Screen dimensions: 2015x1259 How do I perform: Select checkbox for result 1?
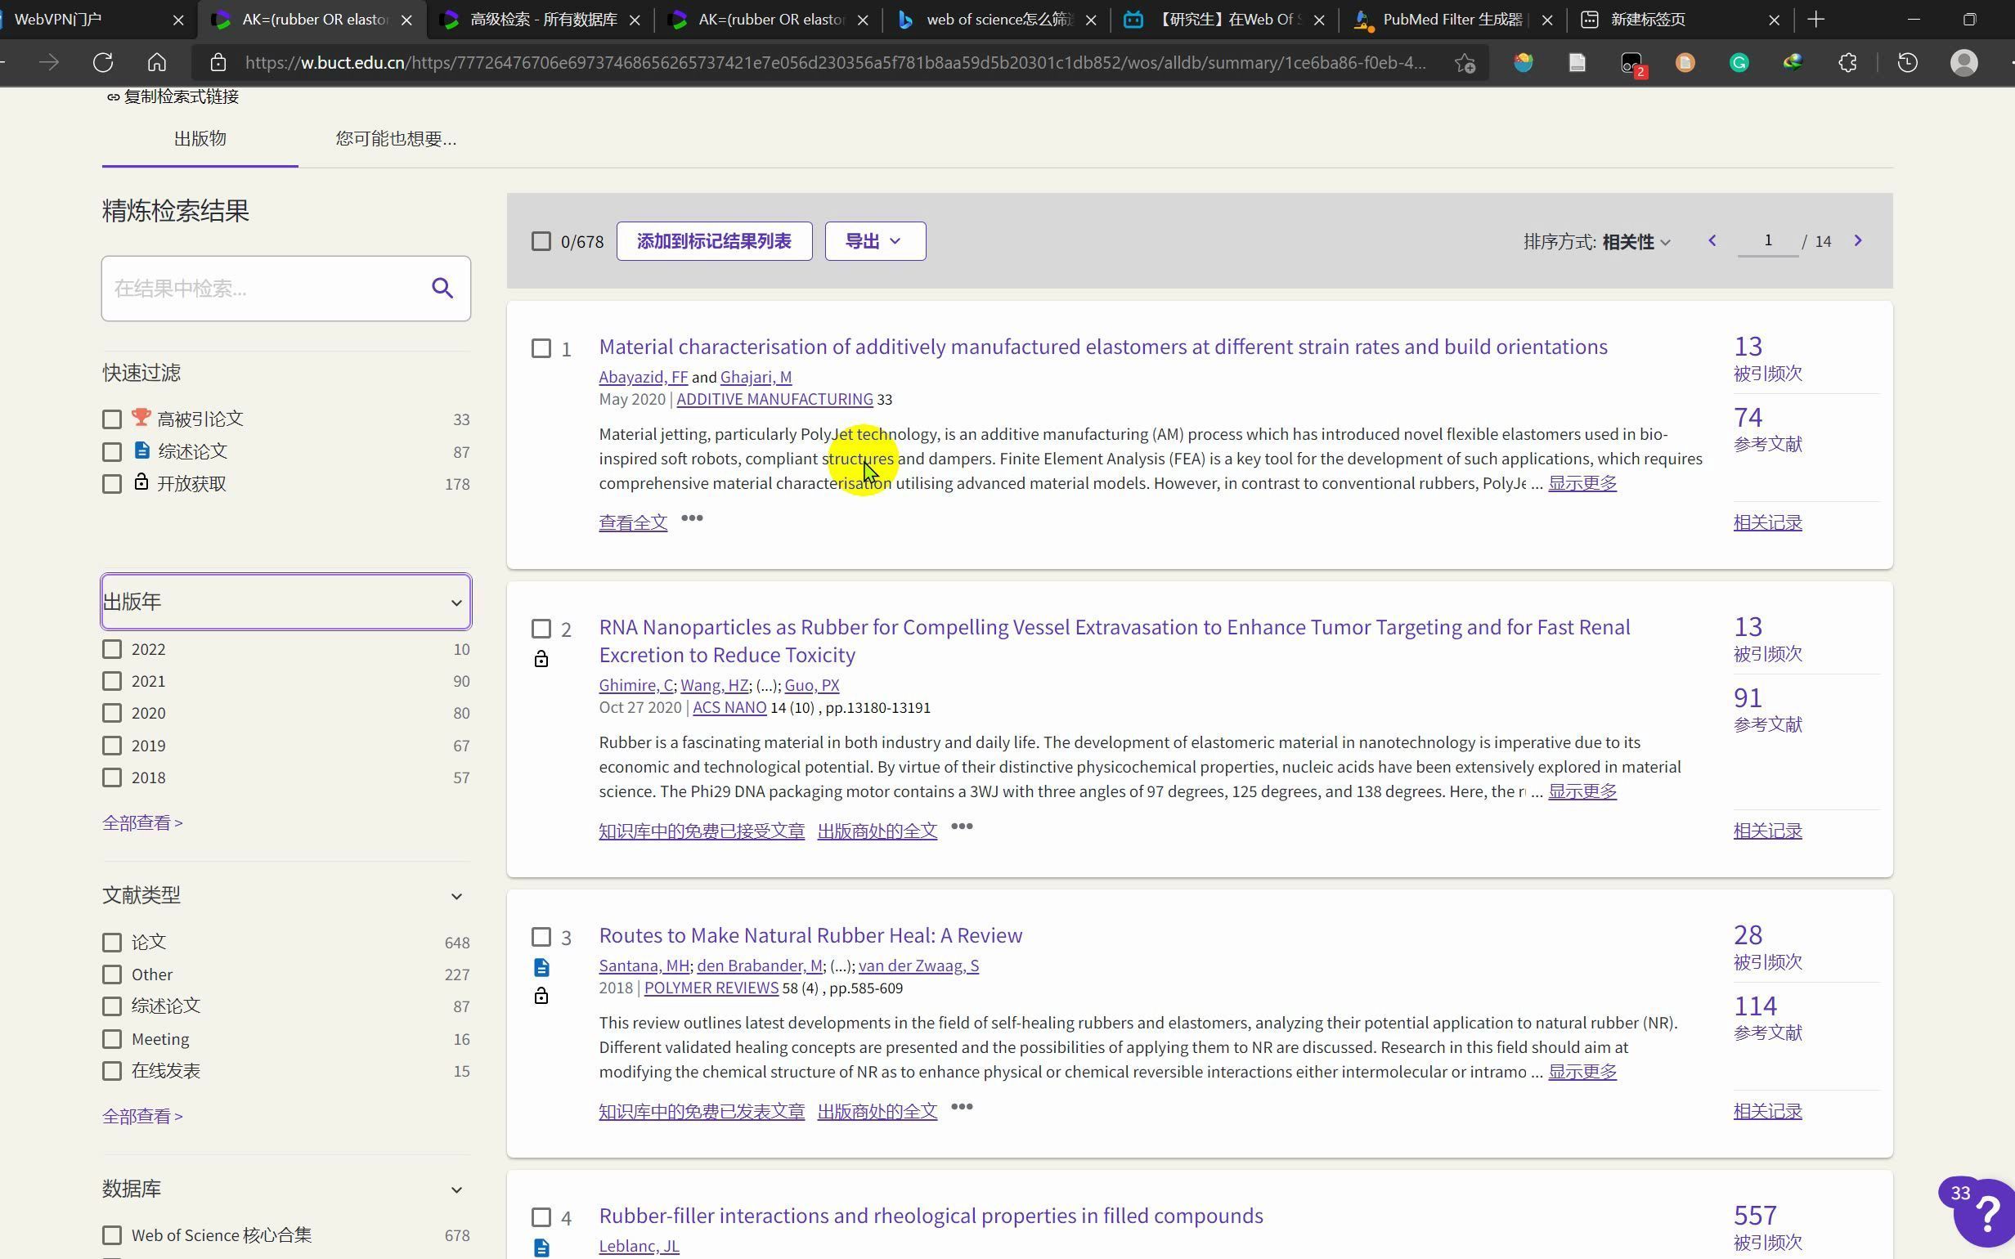click(541, 349)
